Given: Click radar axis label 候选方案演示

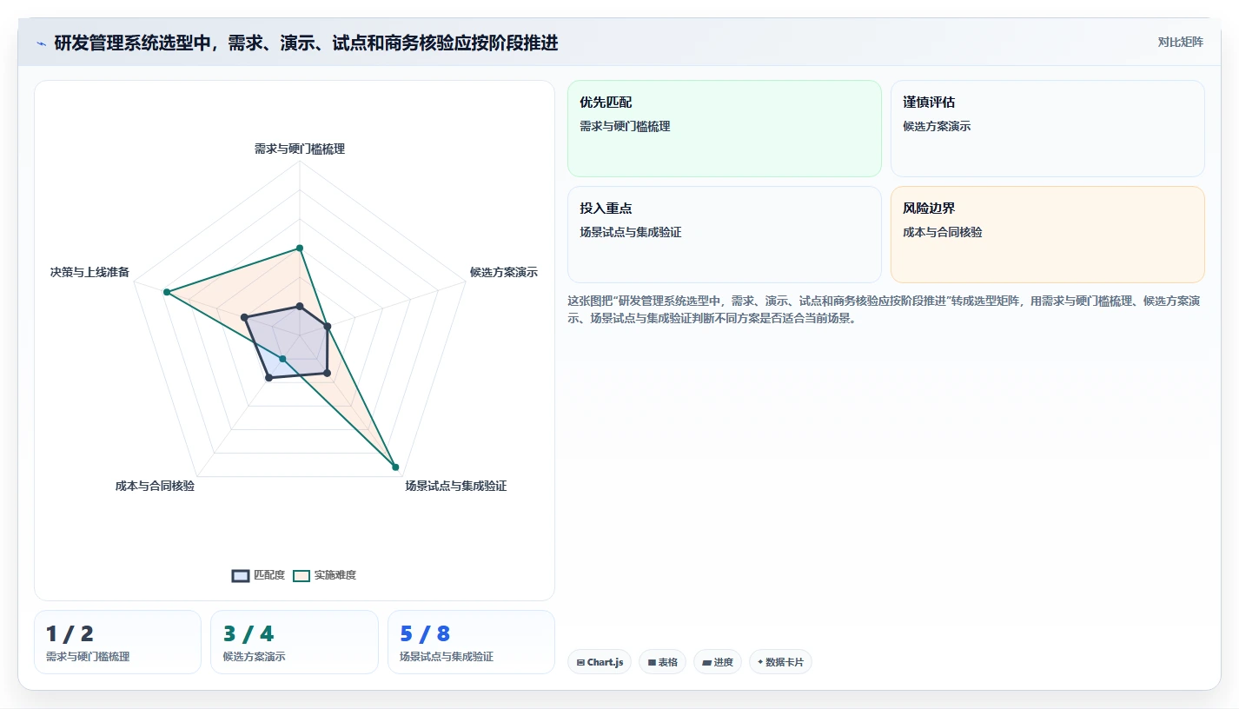Looking at the screenshot, I should pos(504,272).
